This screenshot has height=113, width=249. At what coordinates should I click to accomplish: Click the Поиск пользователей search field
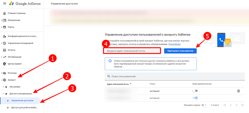[x=175, y=77]
